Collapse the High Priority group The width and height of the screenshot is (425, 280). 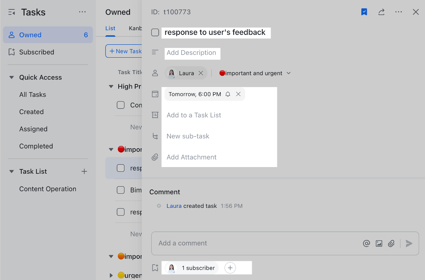111,86
